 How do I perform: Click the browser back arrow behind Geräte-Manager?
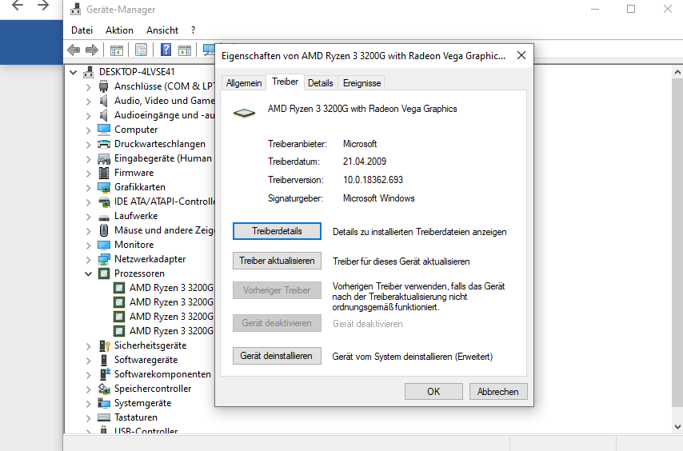click(18, 6)
